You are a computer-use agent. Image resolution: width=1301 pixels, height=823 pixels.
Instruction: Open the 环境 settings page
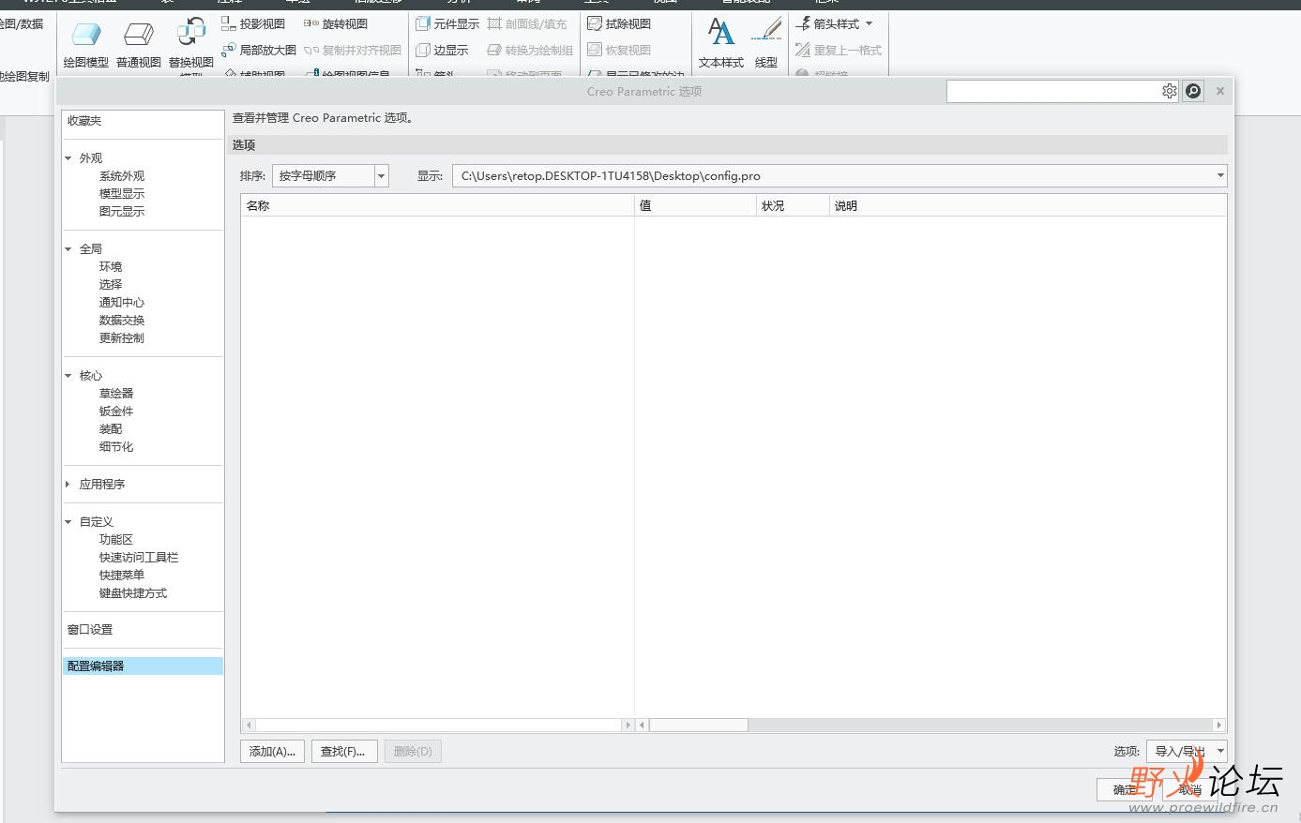pos(111,267)
